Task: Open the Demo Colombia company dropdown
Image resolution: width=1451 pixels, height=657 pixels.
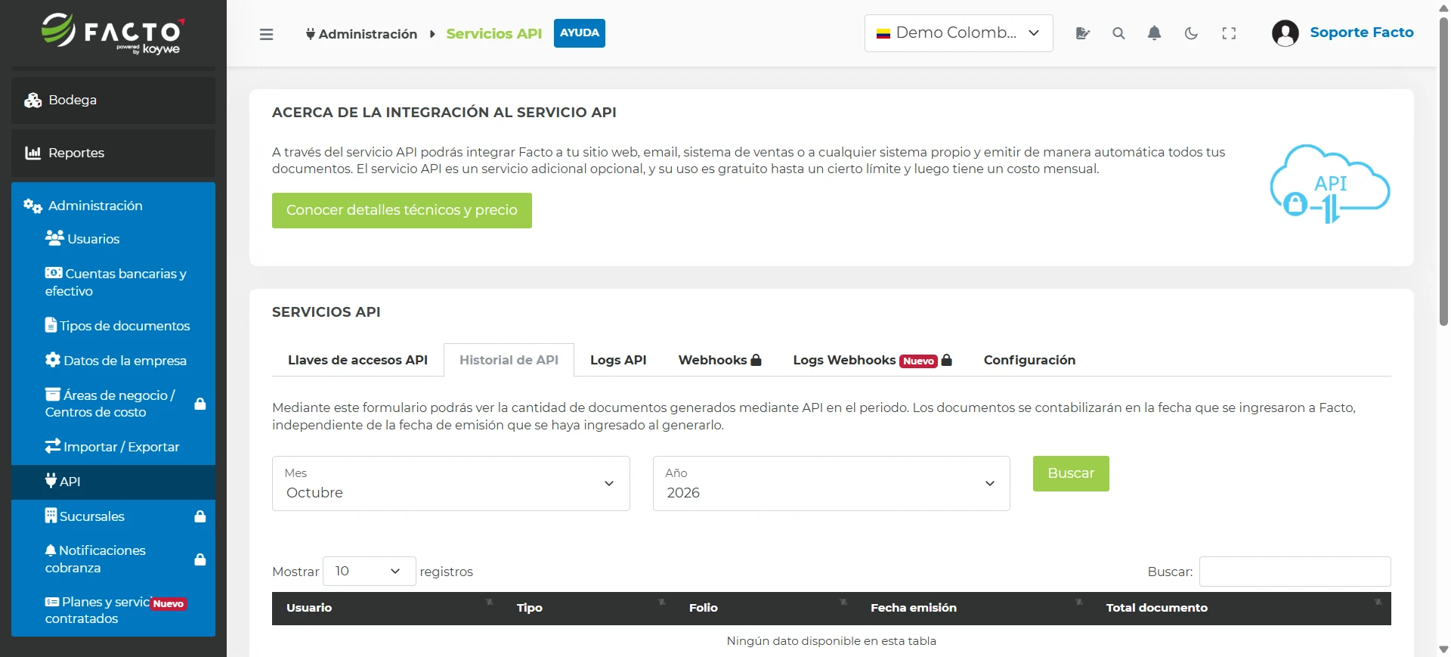Action: [x=958, y=33]
